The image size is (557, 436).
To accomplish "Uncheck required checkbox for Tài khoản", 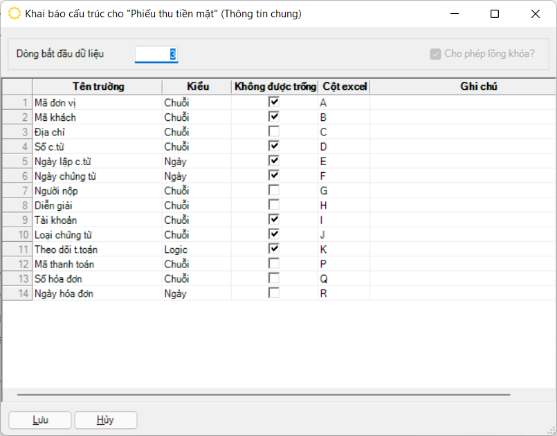I will [275, 220].
